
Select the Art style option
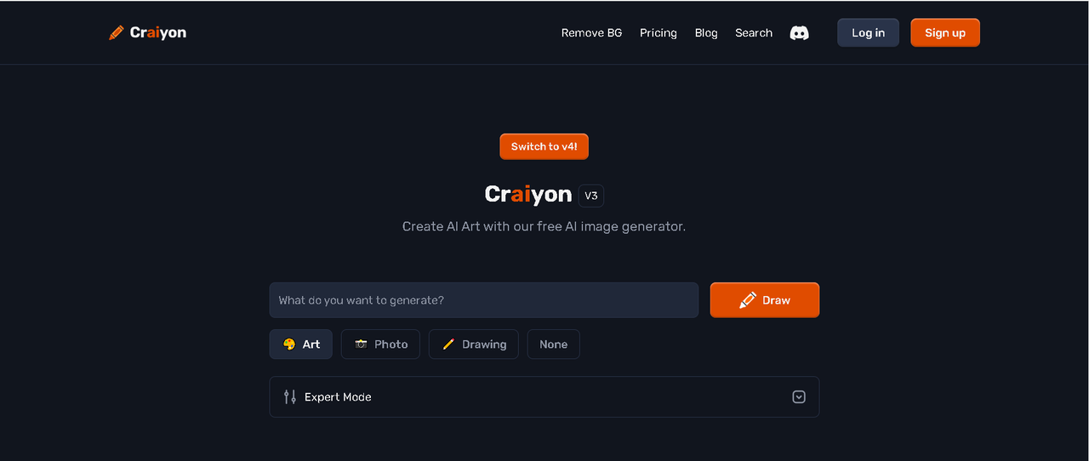pyautogui.click(x=301, y=344)
